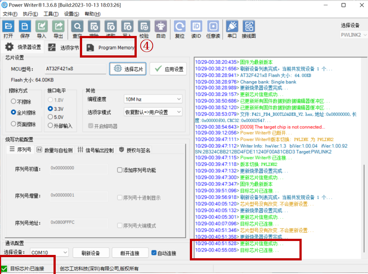Click the N icon beside 数量与自检测

[39, 150]
